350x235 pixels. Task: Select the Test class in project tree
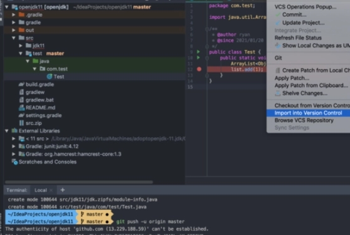click(x=59, y=76)
